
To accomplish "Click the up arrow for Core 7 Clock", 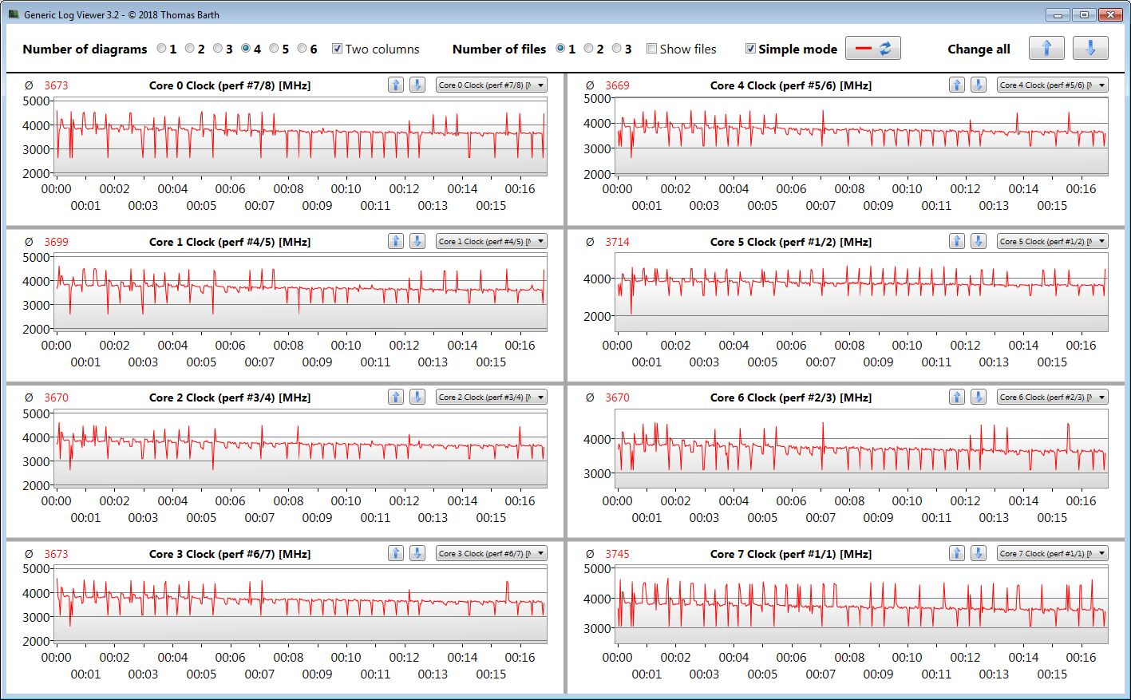I will 957,553.
